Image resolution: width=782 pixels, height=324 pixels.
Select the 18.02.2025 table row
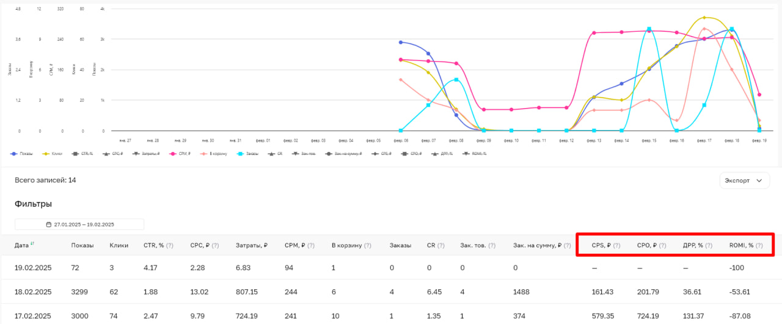(391, 292)
